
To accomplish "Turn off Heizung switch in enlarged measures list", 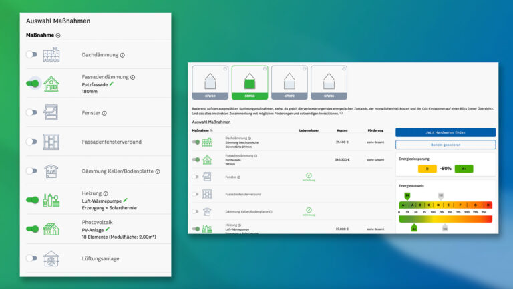I will [32, 200].
